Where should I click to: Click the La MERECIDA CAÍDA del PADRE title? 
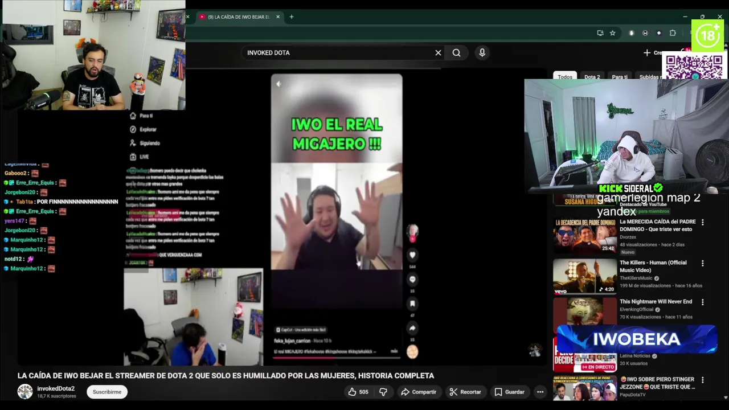point(658,225)
